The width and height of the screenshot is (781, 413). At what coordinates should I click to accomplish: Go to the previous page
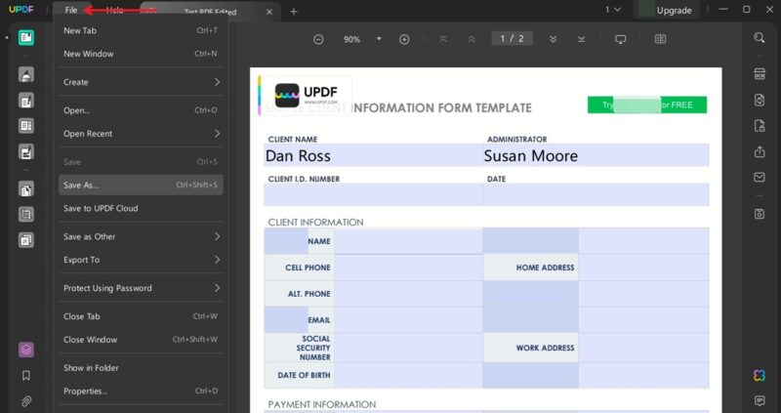471,39
